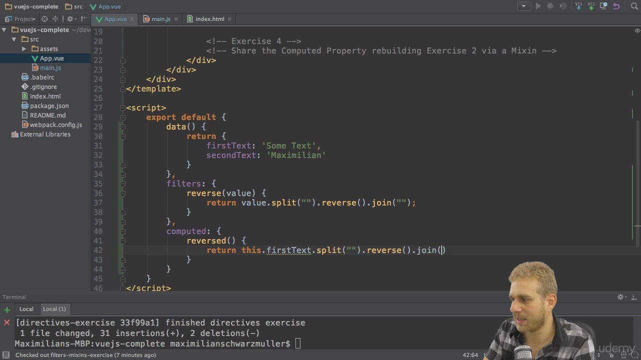This screenshot has width=641, height=360.
Task: Click the Run with Coverage icon
Action: click(563, 6)
